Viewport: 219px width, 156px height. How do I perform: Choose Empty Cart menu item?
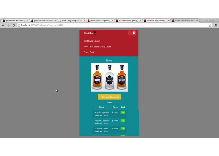89,52
